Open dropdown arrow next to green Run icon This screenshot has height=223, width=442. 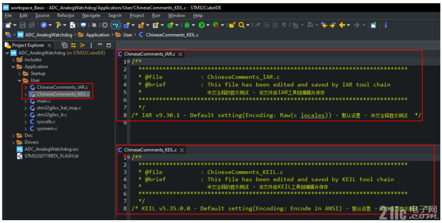pyautogui.click(x=208, y=25)
